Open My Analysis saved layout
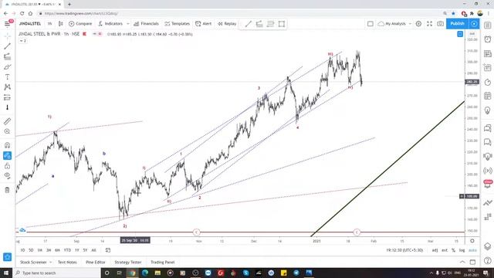The height and width of the screenshot is (278, 494). coord(392,24)
